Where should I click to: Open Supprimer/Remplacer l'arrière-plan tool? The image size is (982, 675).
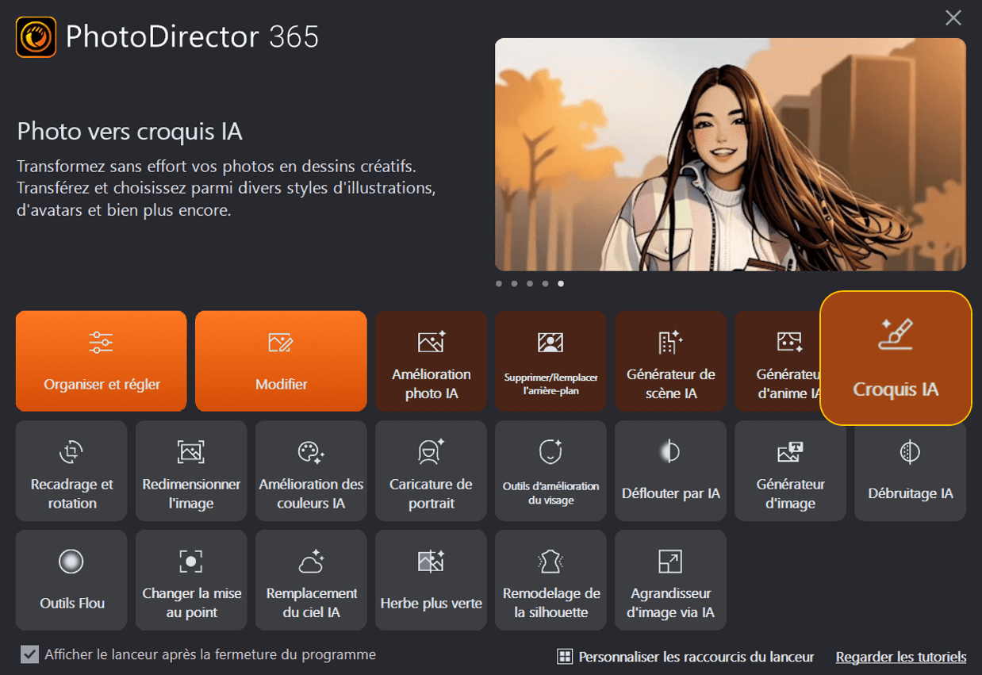tap(550, 361)
